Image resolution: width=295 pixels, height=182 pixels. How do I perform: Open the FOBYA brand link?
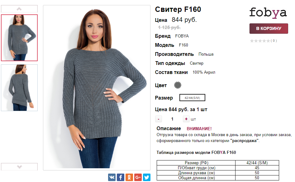click(x=182, y=36)
